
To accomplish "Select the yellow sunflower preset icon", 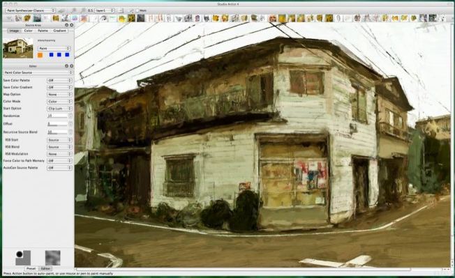I will (x=131, y=19).
